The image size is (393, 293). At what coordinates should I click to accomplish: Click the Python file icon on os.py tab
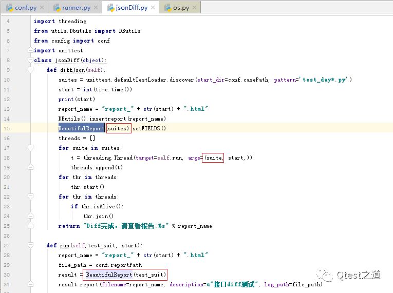[167, 8]
